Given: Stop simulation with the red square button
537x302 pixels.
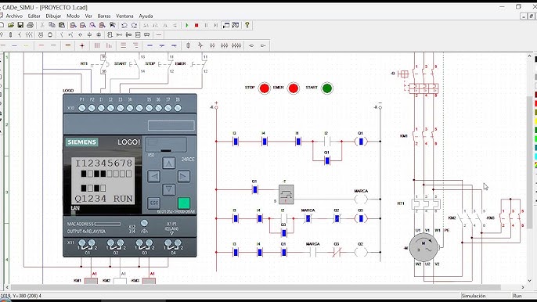Looking at the screenshot, I should (x=196, y=25).
